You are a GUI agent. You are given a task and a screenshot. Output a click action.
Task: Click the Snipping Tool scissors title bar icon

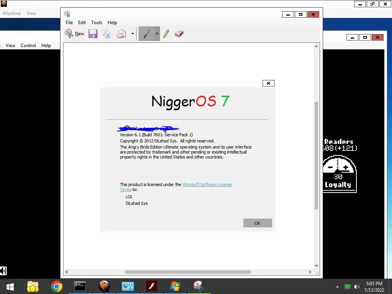pos(67,14)
